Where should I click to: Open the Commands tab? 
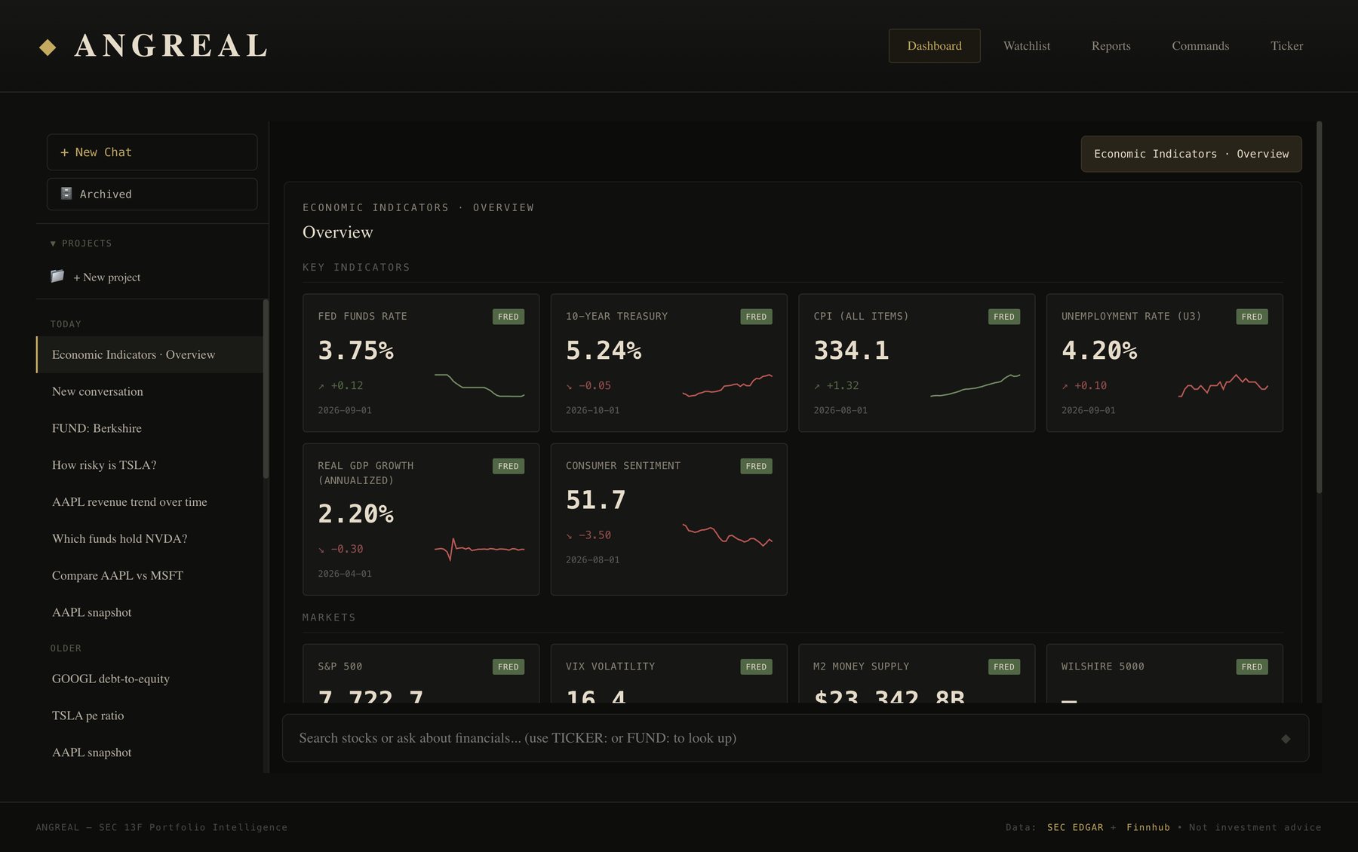click(x=1200, y=46)
